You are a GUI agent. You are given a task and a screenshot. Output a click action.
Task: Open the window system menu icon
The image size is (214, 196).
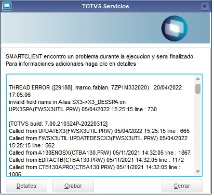(7, 6)
